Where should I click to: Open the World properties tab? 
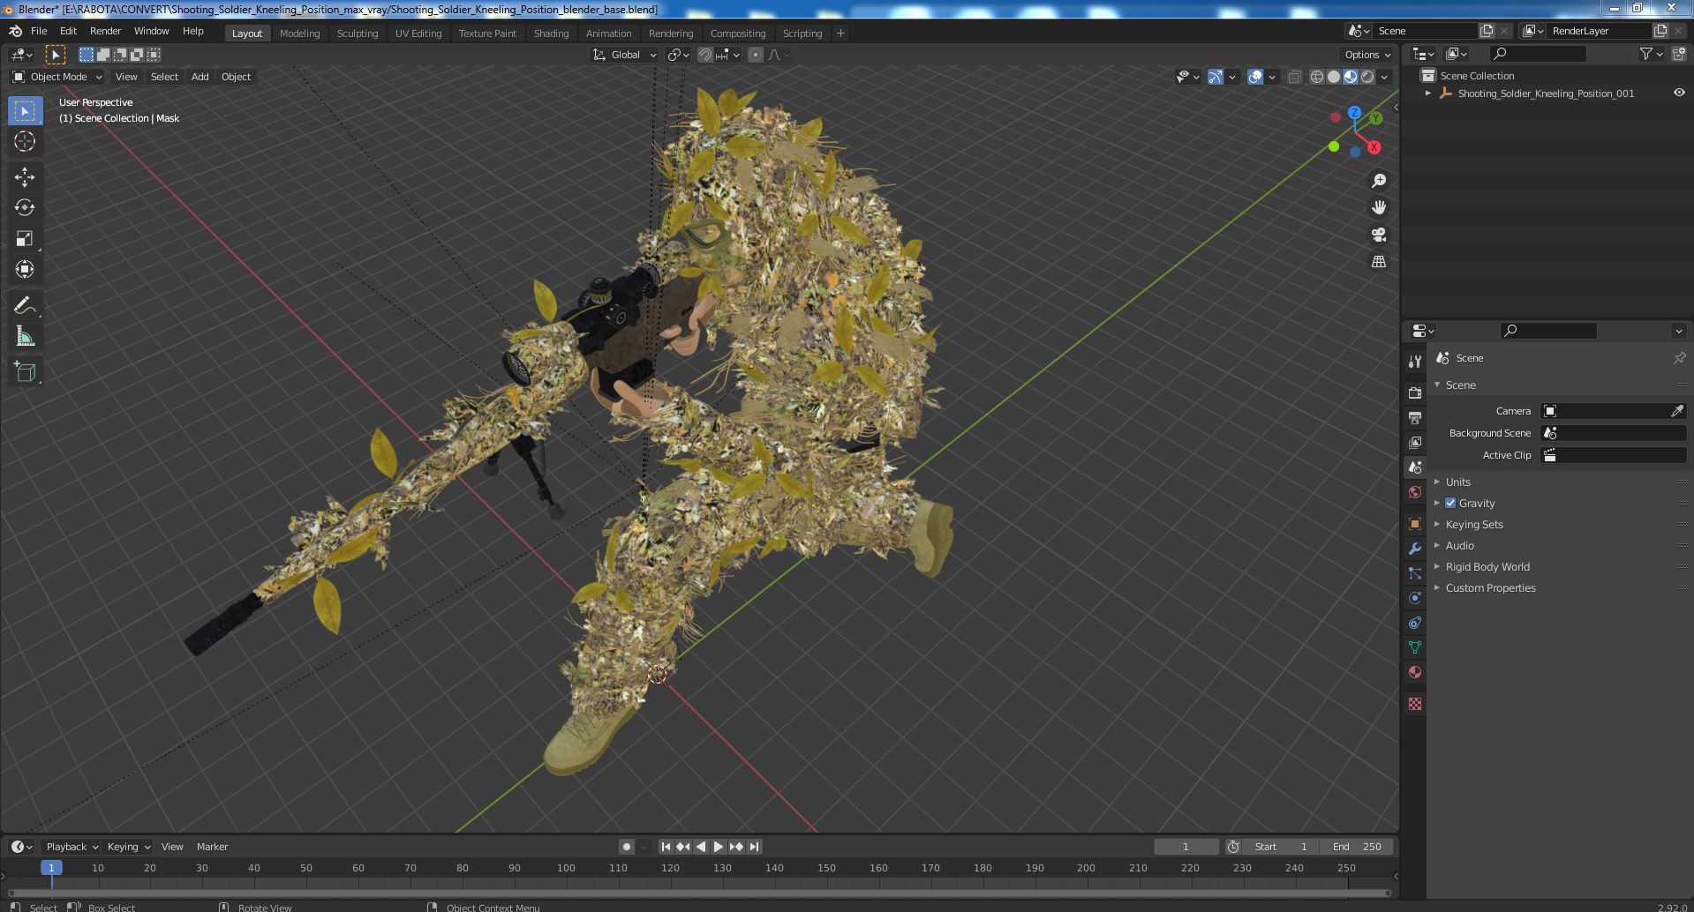coord(1415,492)
